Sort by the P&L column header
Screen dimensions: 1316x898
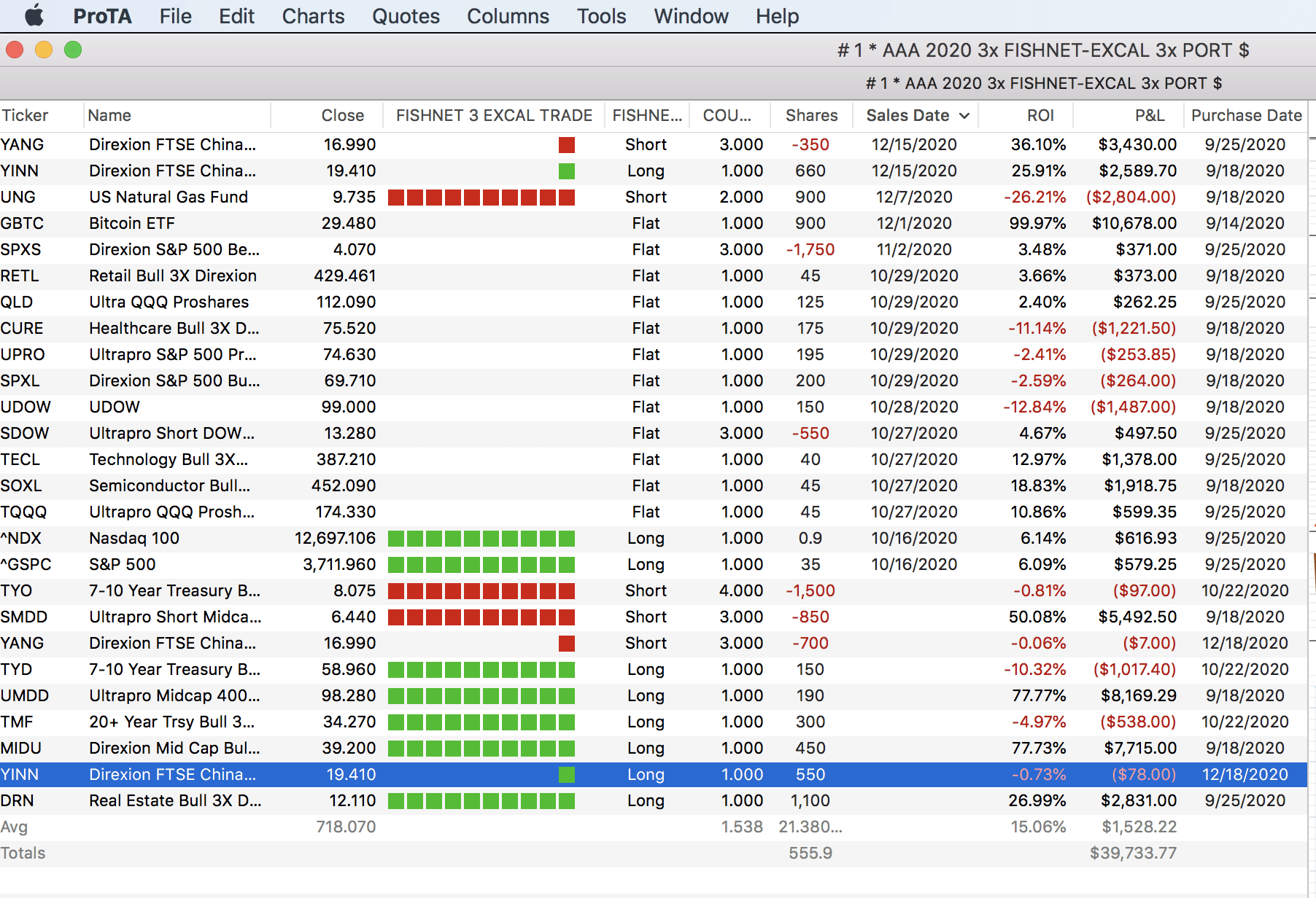coord(1150,115)
